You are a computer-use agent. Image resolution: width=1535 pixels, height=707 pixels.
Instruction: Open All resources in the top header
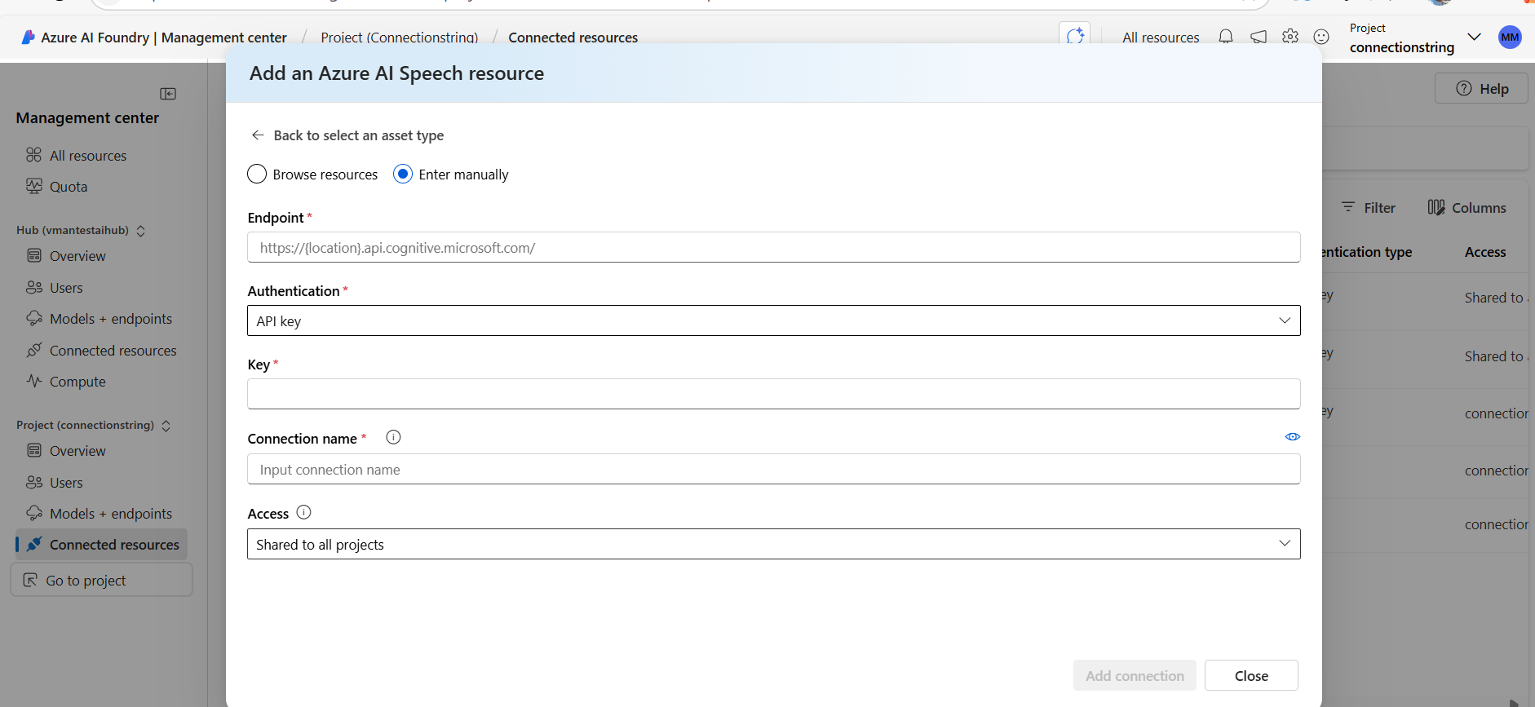pos(1161,38)
